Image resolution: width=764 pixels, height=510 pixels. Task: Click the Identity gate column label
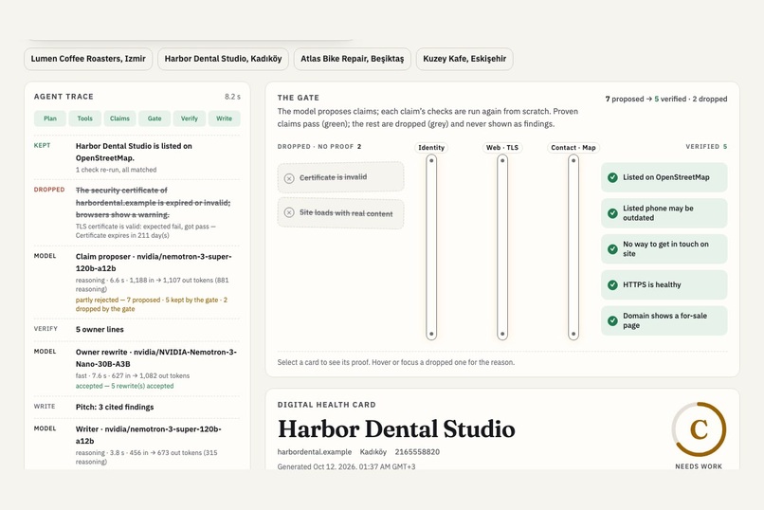coord(431,148)
